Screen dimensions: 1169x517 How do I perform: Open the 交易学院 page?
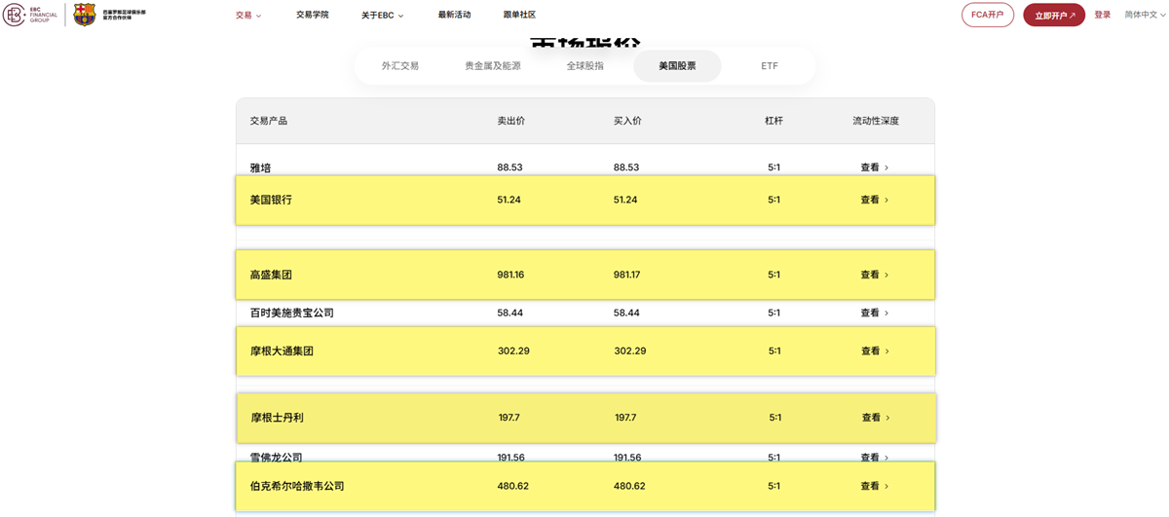313,16
